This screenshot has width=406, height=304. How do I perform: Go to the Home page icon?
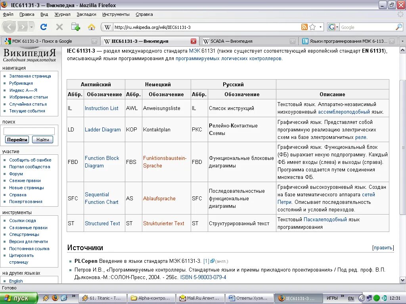point(91,27)
